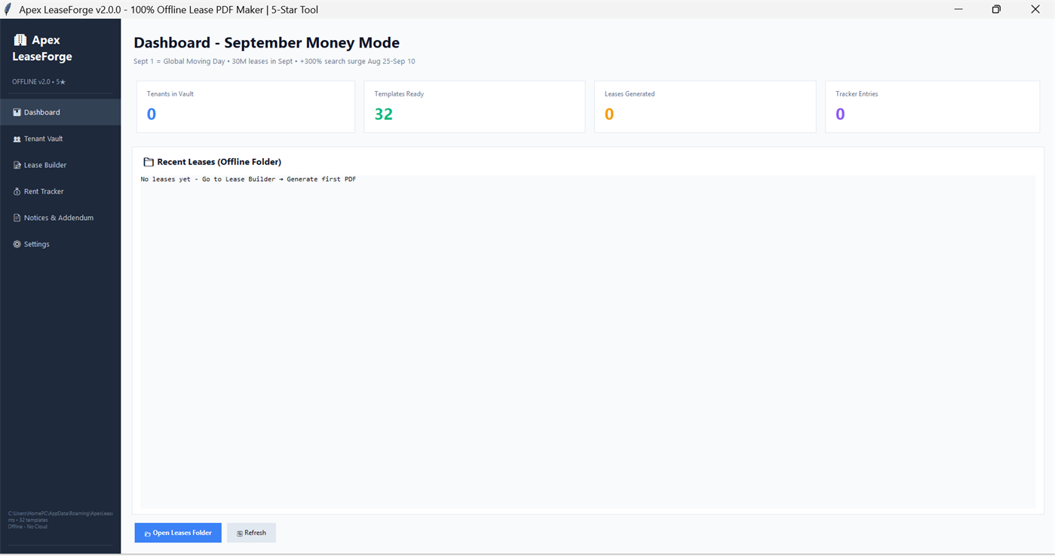This screenshot has height=556, width=1055.
Task: Click the Leases Generated stat card
Action: pos(705,106)
